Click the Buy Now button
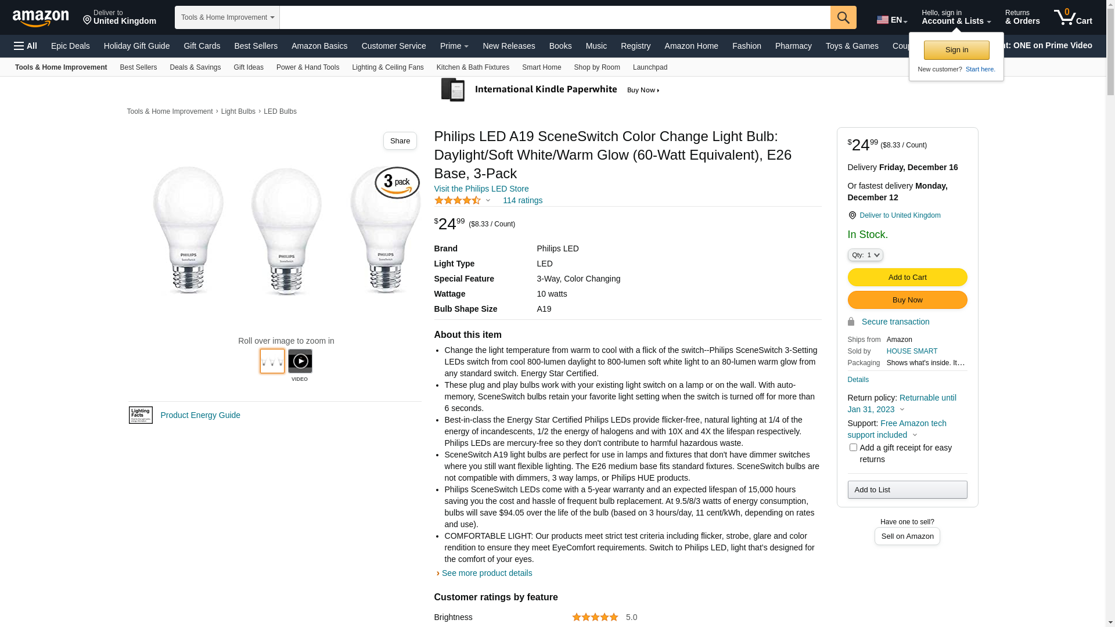Viewport: 1115px width, 627px height. 907,300
